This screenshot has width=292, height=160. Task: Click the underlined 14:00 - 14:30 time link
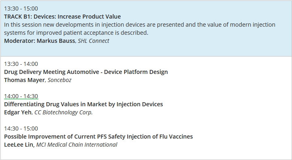point(21,96)
